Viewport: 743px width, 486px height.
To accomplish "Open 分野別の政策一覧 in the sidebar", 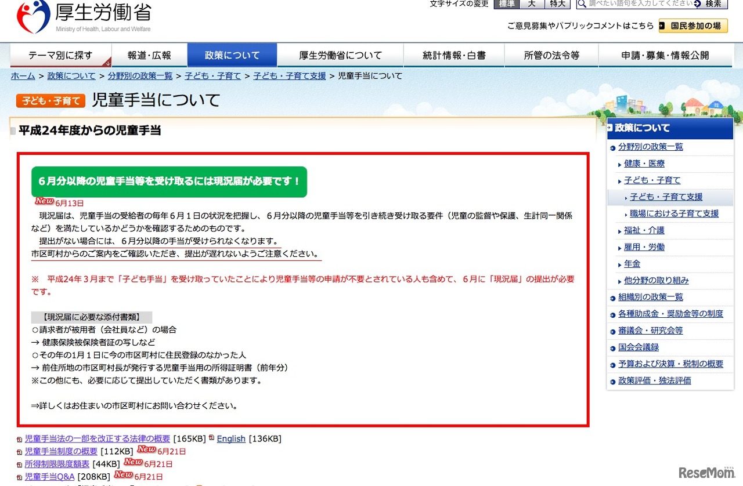I will tap(651, 147).
